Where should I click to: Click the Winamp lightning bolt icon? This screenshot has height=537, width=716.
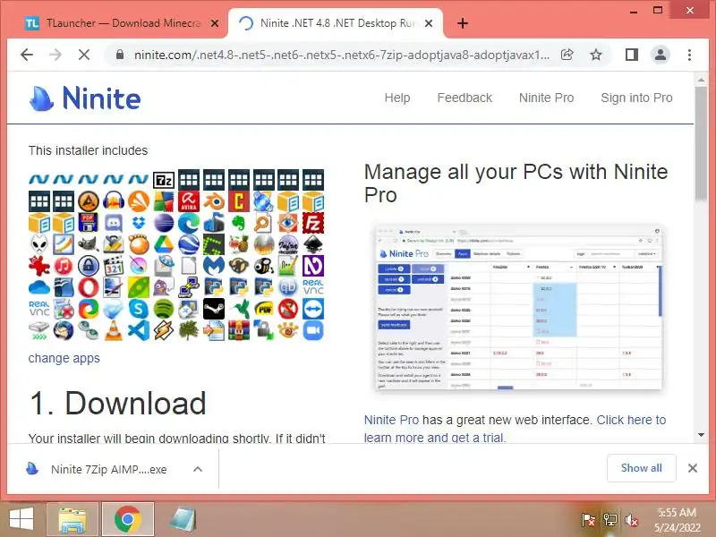[164, 330]
